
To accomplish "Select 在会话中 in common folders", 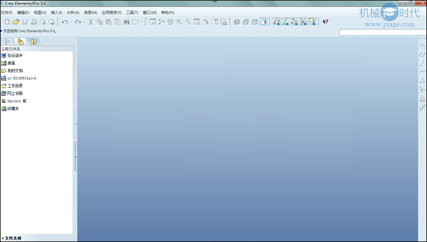I will point(12,55).
